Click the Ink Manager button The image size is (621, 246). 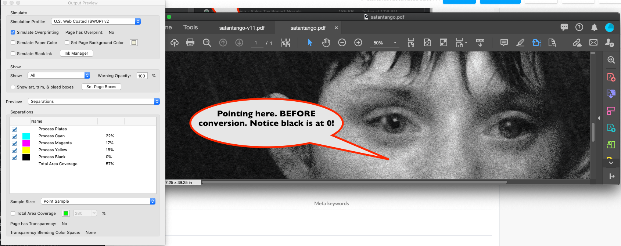(76, 53)
